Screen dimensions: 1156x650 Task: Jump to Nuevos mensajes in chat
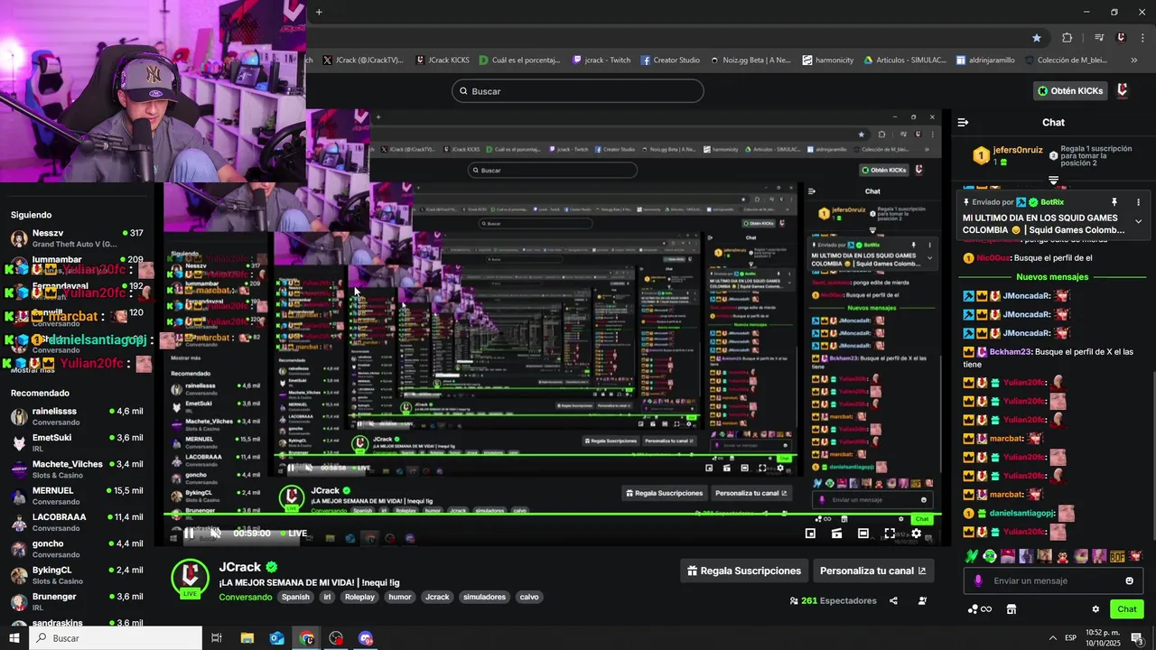point(1052,277)
